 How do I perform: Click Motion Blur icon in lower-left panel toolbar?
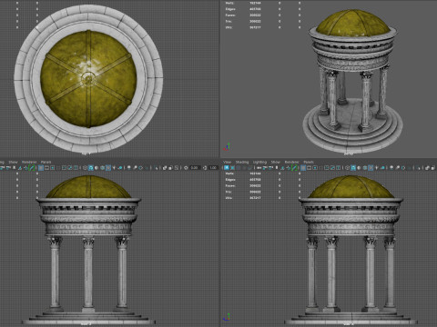pos(135,167)
